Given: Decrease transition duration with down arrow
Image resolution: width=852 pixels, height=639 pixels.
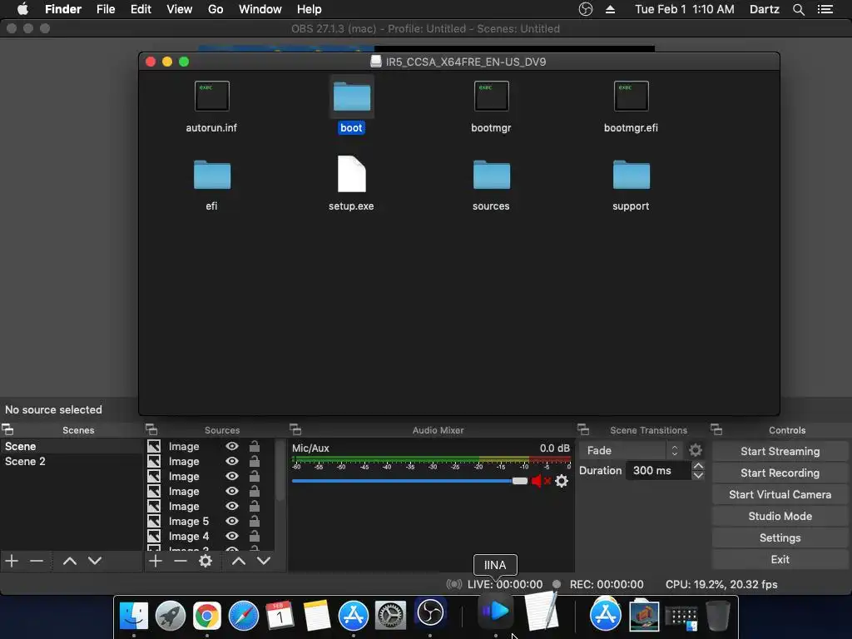Looking at the screenshot, I should click(699, 475).
